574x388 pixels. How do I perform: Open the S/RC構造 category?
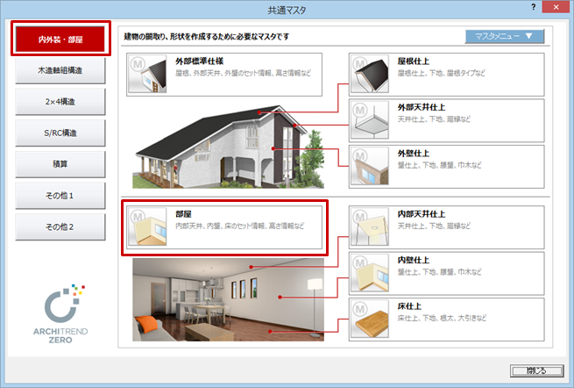(60, 133)
